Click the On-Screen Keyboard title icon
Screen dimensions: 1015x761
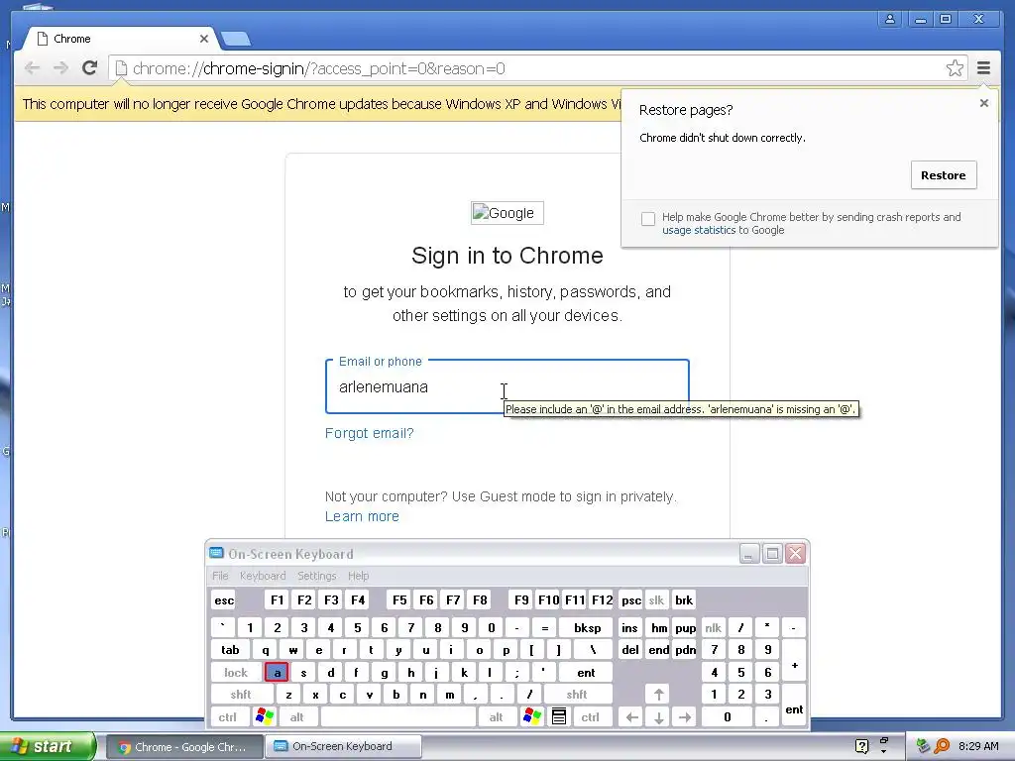tap(216, 553)
